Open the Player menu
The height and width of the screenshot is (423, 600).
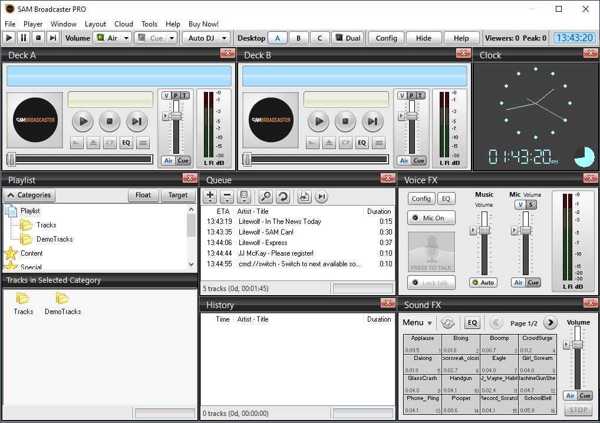tap(33, 24)
